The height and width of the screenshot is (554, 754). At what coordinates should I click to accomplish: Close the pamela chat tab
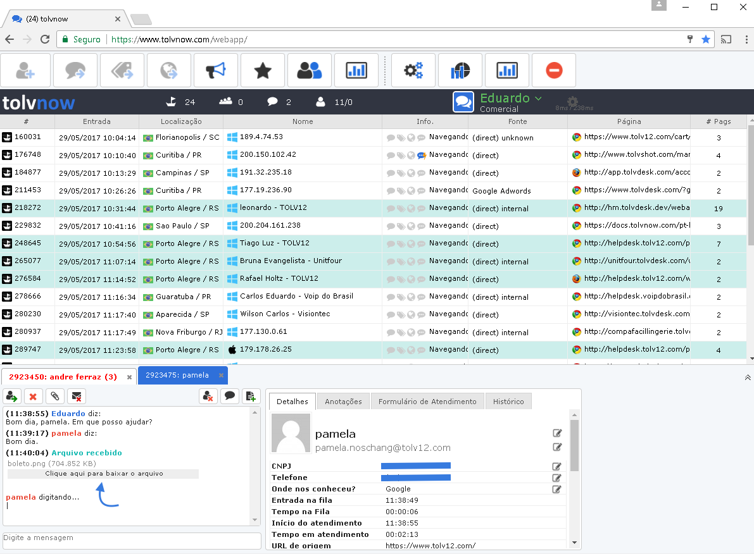point(221,375)
